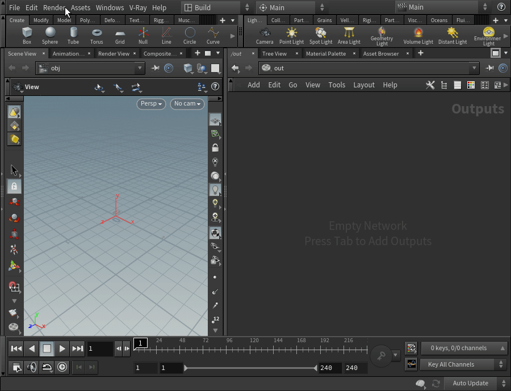
Task: Pick the Line shelf tool
Action: click(x=166, y=36)
